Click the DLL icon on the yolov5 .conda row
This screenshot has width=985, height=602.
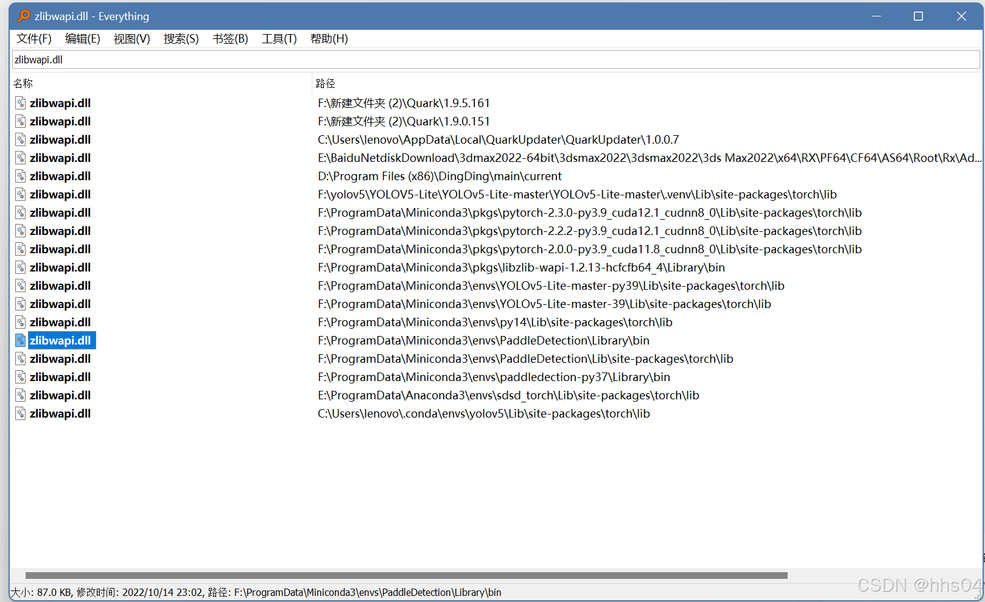click(20, 413)
